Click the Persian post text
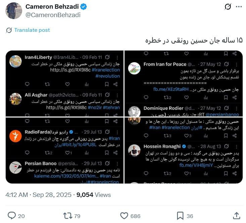This screenshot has height=223, width=246. click(x=194, y=41)
